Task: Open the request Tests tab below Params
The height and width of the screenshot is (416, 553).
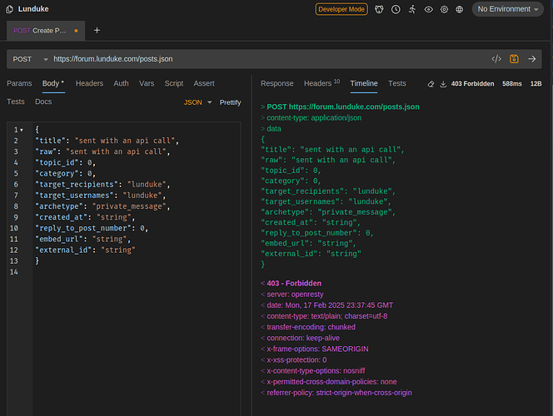Action: pyautogui.click(x=16, y=102)
